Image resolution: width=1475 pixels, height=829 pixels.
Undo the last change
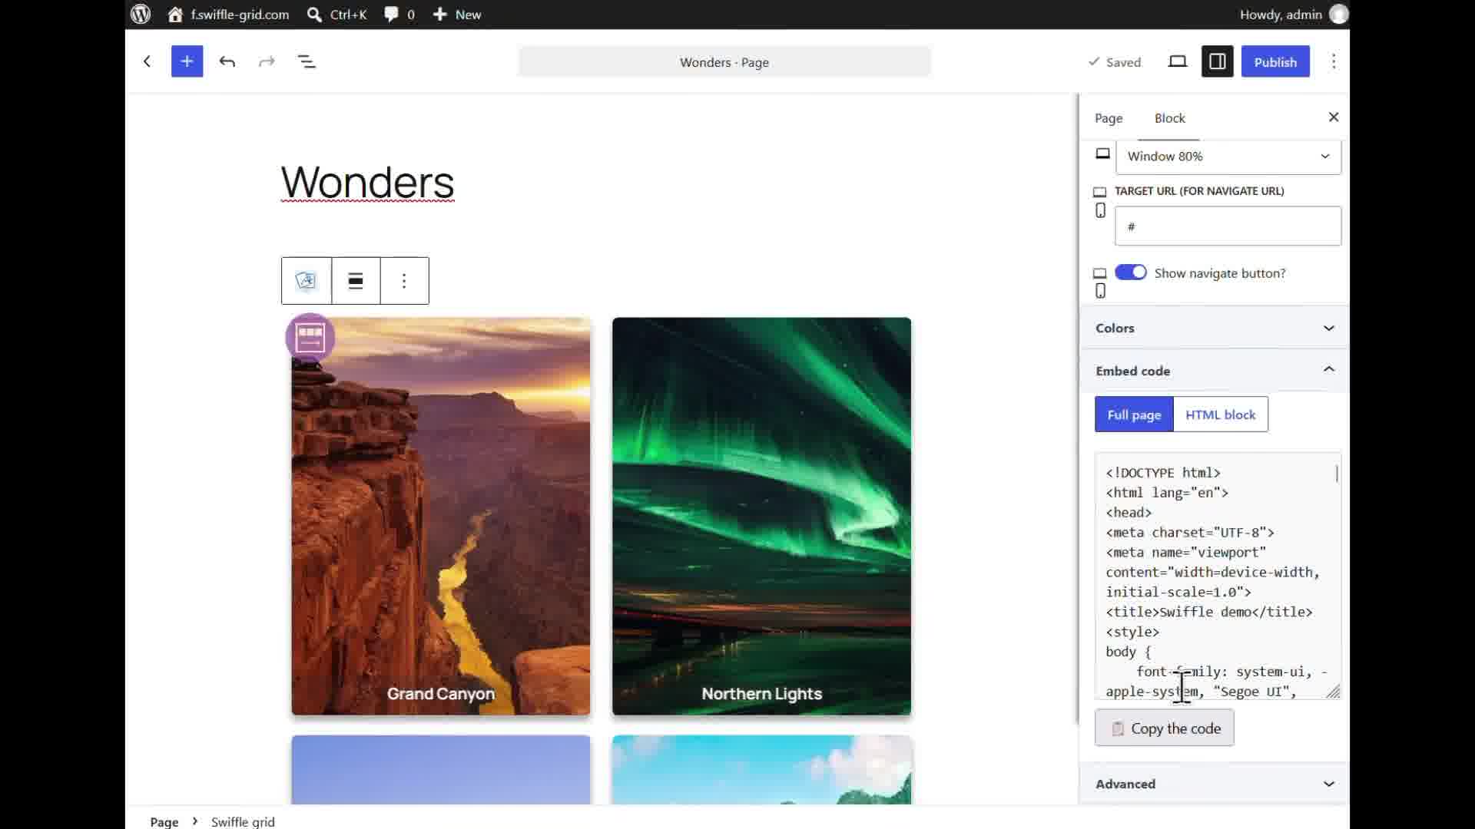point(227,61)
